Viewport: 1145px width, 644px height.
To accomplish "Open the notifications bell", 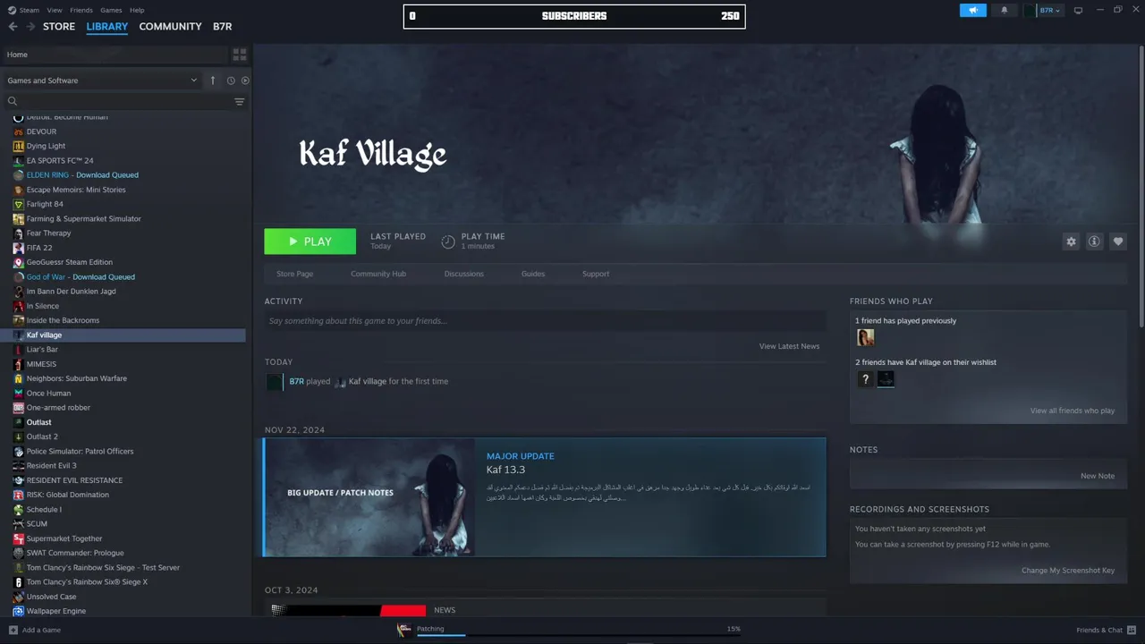I will click(1004, 10).
